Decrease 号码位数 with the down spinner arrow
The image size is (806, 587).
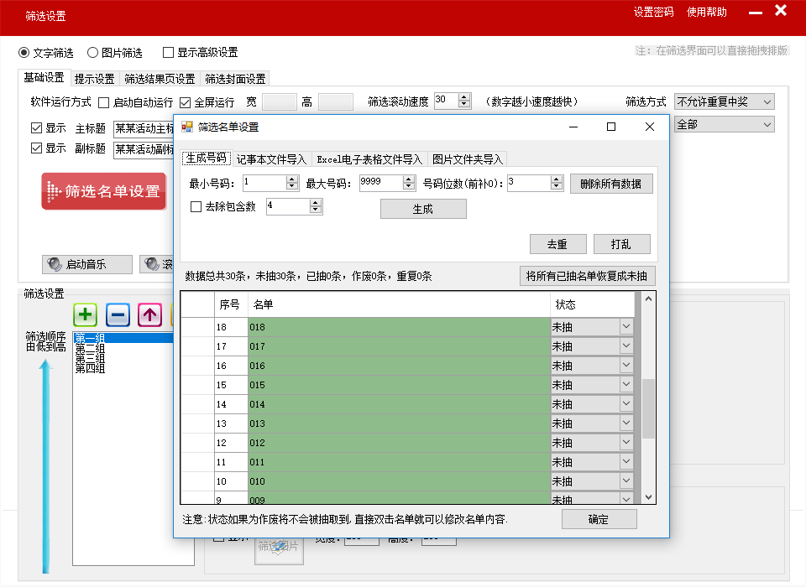[x=557, y=187]
